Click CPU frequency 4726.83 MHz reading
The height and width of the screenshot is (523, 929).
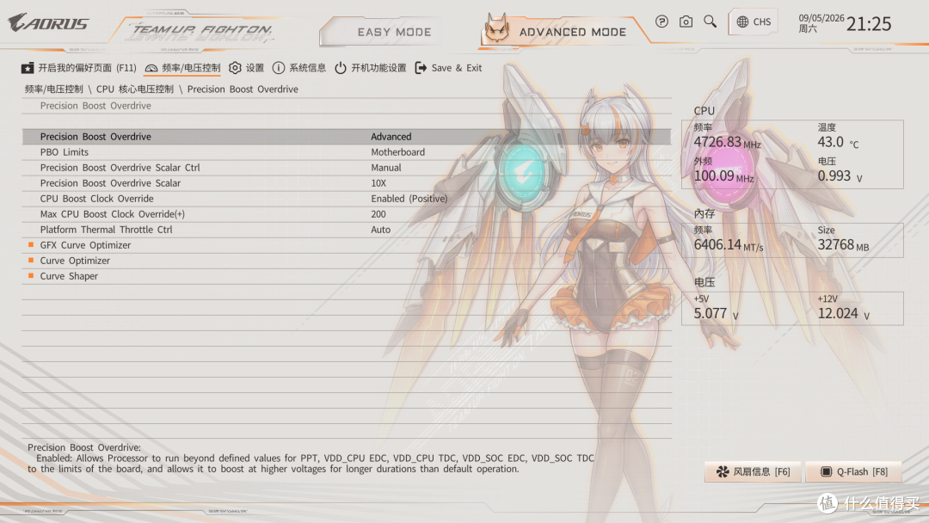click(x=727, y=142)
